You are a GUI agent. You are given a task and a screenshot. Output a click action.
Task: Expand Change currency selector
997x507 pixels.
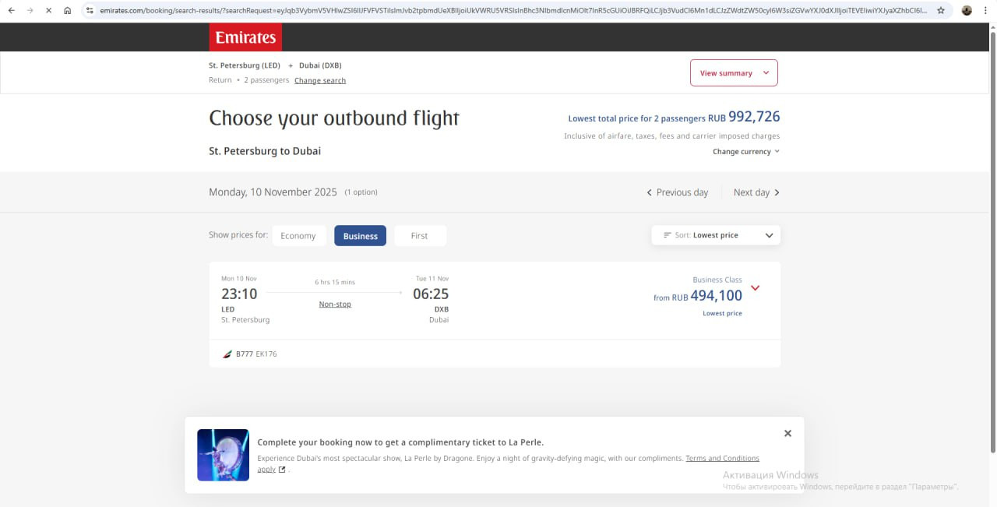pos(745,152)
